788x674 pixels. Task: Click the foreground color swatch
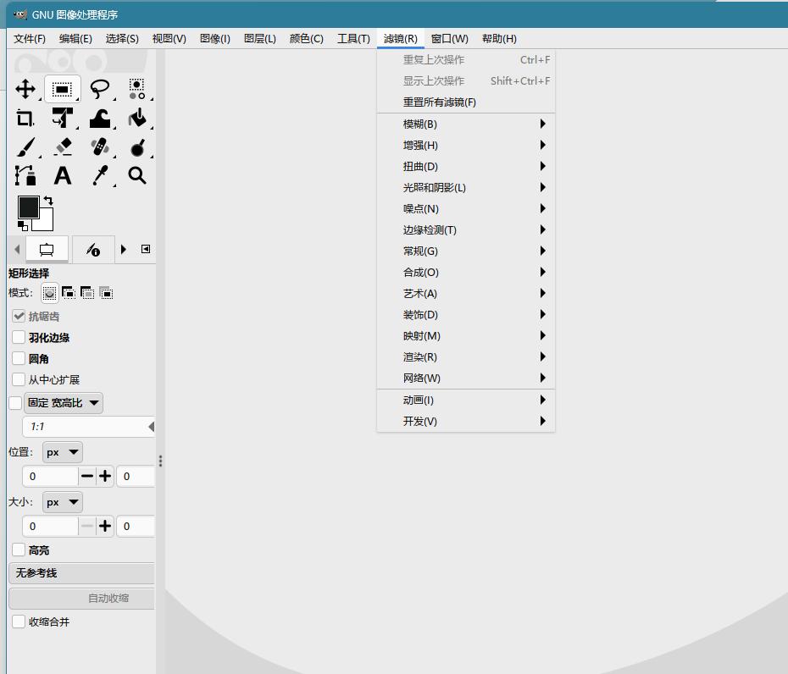pos(28,207)
